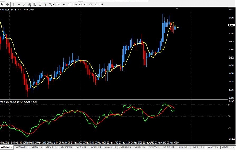Click the toolbar drag handle before timeframes
The height and width of the screenshot is (152, 236).
(x=56, y=5)
